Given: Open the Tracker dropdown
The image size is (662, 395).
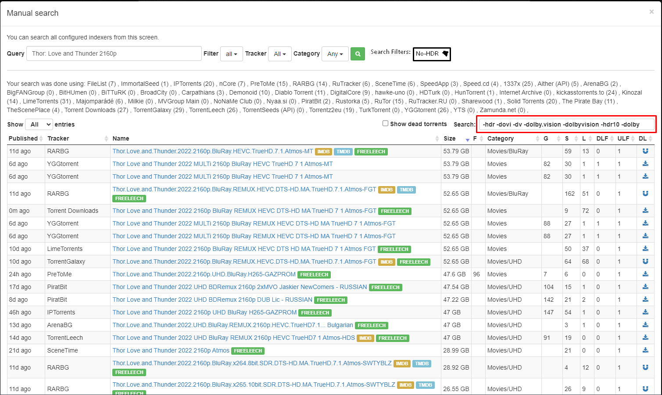Looking at the screenshot, I should click(279, 53).
